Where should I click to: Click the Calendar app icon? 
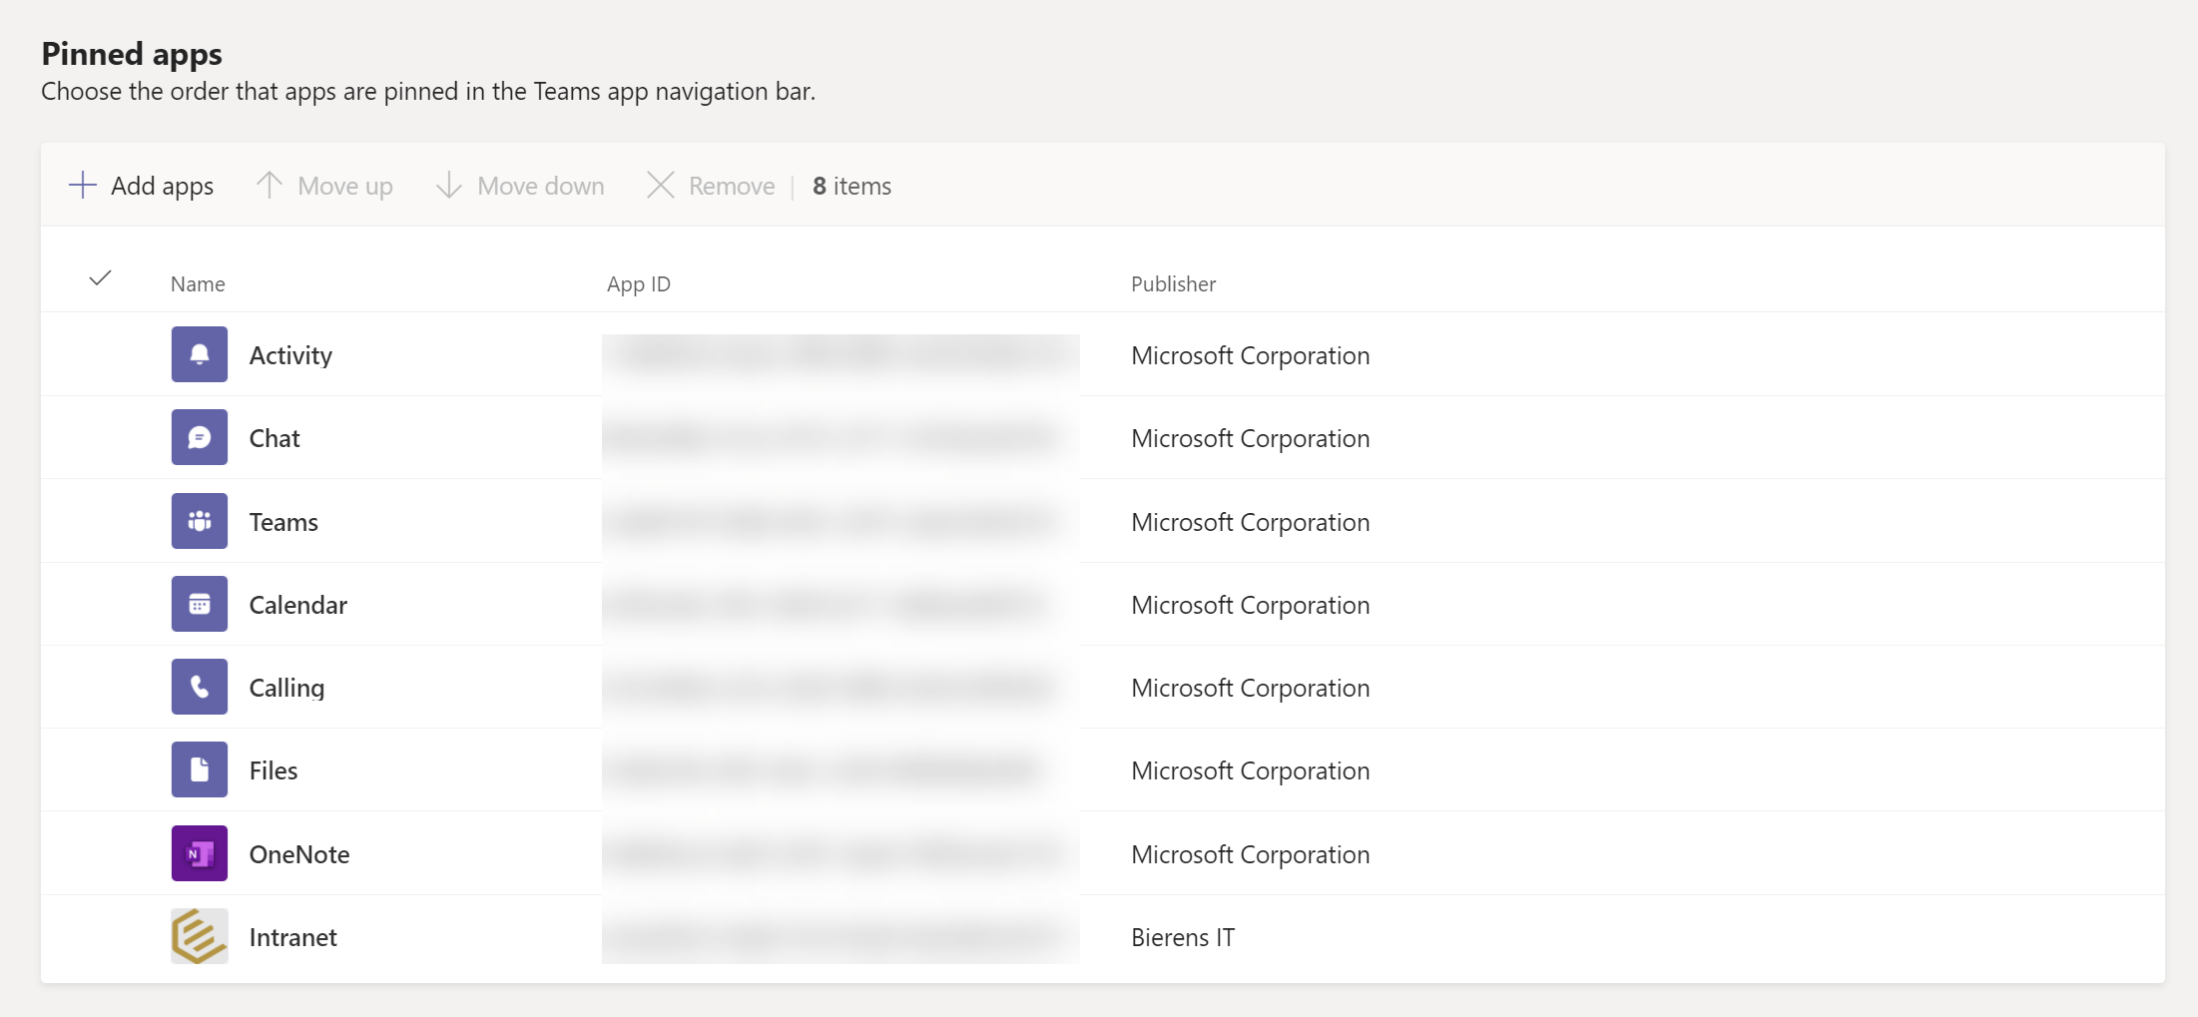tap(199, 604)
